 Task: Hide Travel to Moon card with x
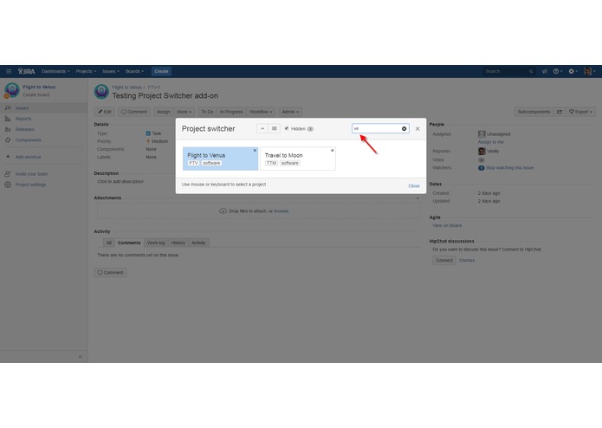click(x=332, y=151)
